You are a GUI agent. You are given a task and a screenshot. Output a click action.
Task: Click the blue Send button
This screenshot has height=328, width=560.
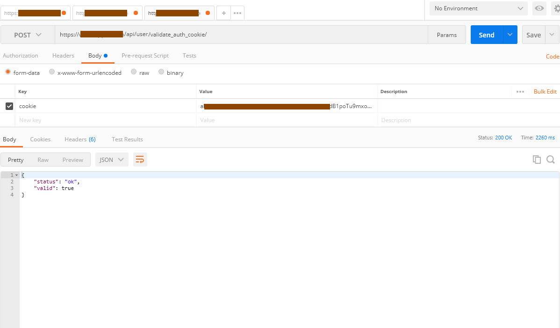tap(487, 35)
